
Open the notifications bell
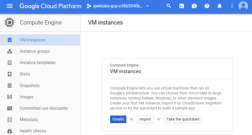[219, 6]
